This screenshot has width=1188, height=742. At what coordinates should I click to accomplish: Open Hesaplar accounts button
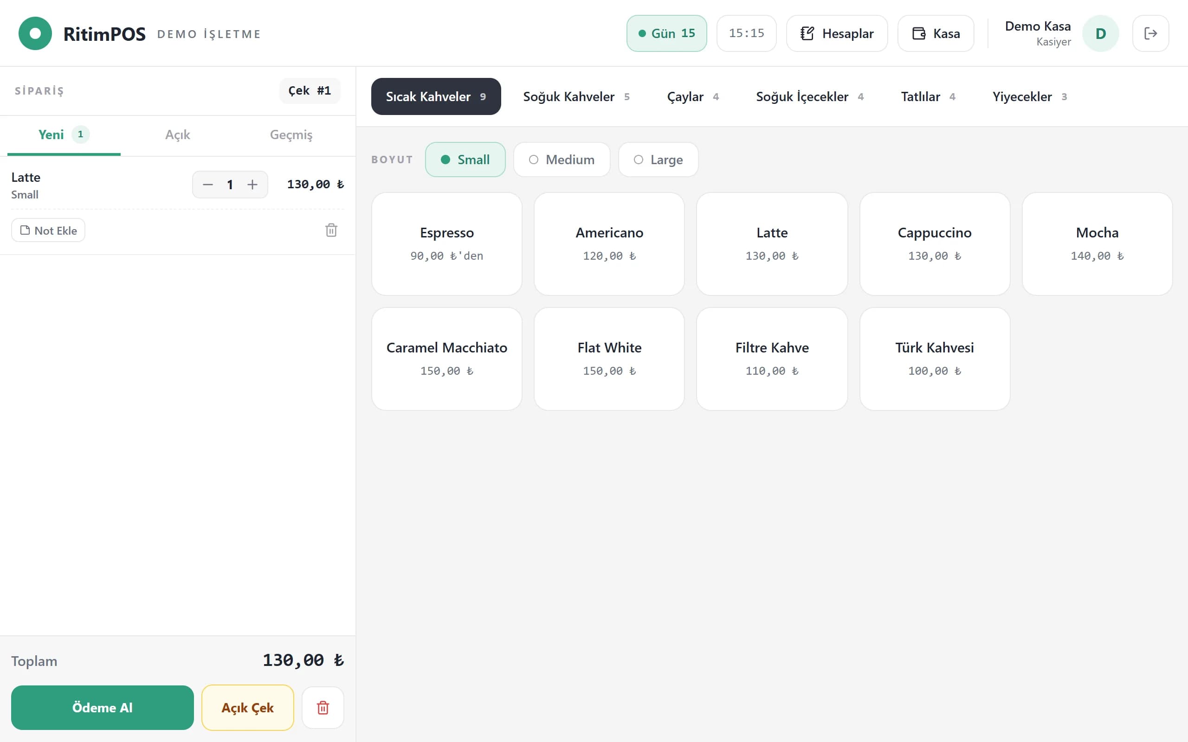tap(837, 33)
